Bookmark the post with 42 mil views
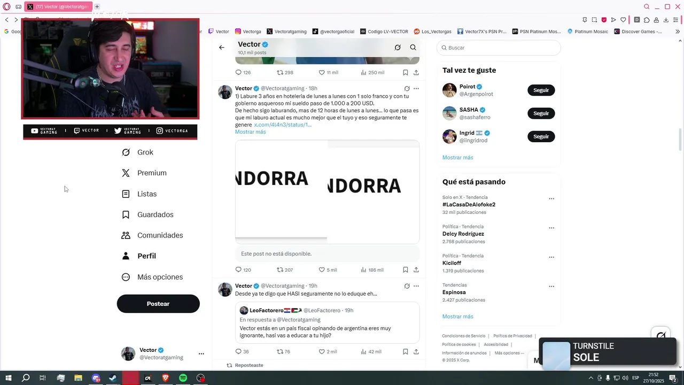The height and width of the screenshot is (385, 684). 406,352
